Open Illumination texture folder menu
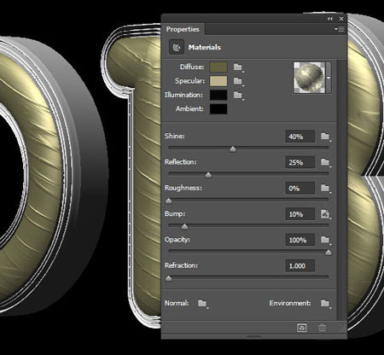Image resolution: width=384 pixels, height=355 pixels. coord(238,95)
